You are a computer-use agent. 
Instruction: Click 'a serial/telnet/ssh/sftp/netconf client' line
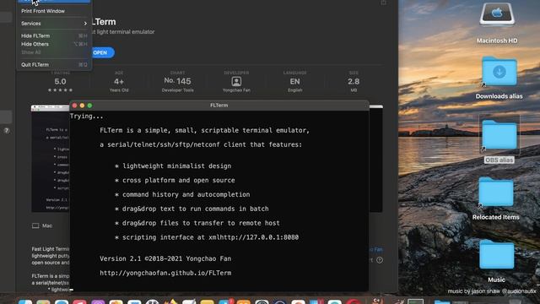coord(201,144)
